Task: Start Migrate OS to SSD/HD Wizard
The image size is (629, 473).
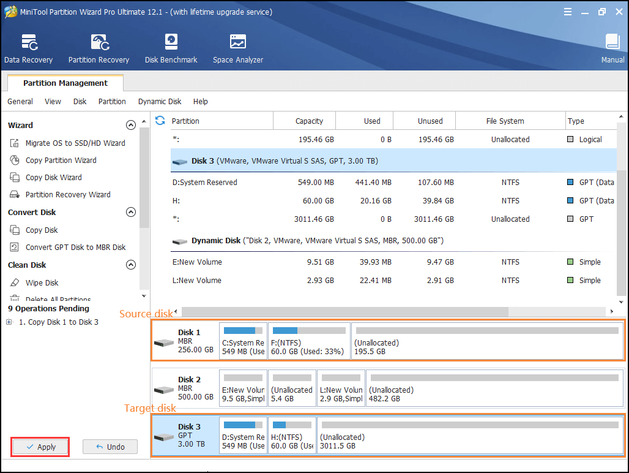Action: (x=75, y=143)
